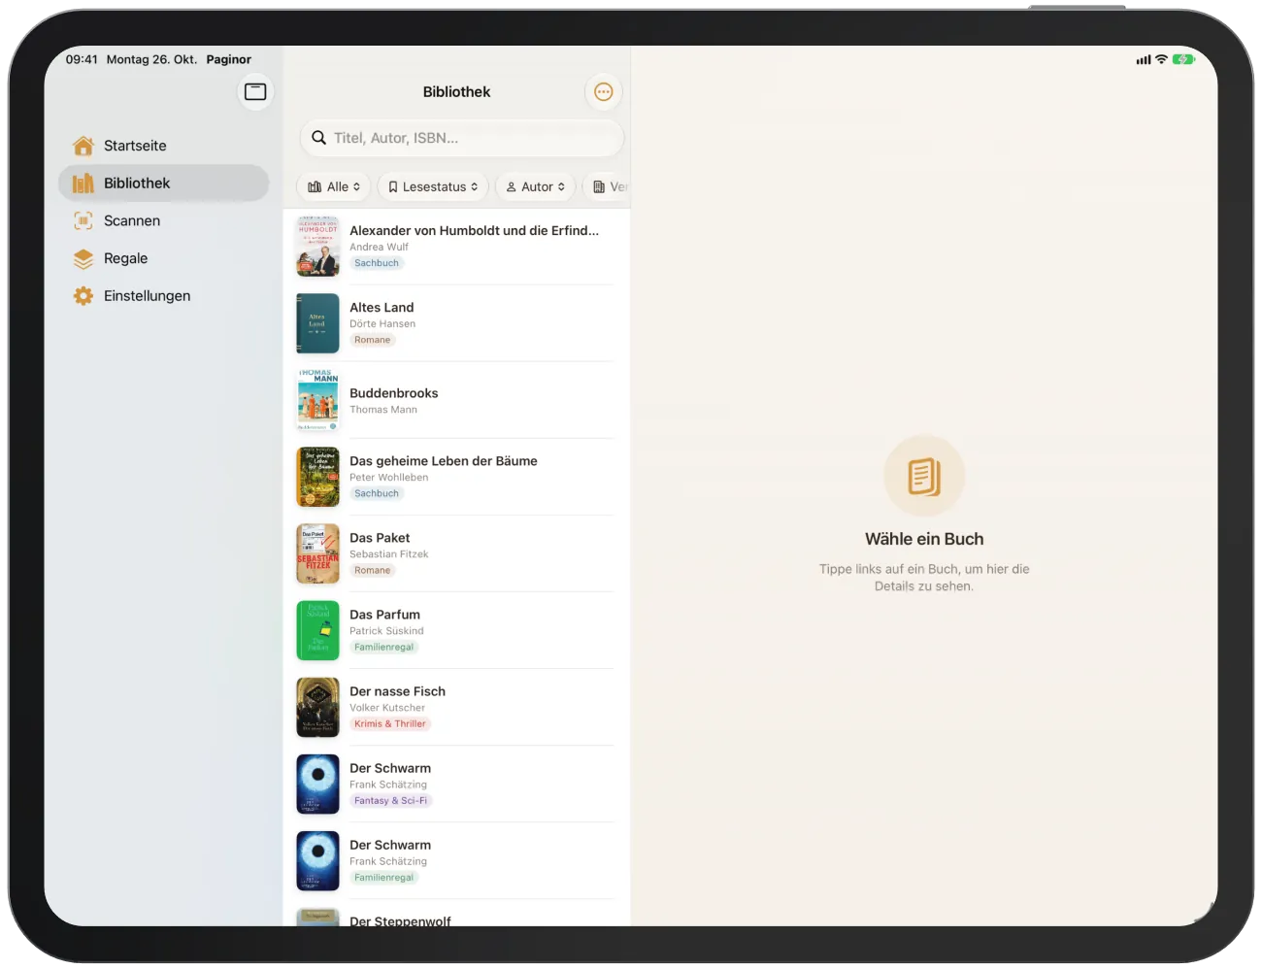Click the Titel, Autor, ISBN search field
Image resolution: width=1262 pixels, height=969 pixels.
462,138
